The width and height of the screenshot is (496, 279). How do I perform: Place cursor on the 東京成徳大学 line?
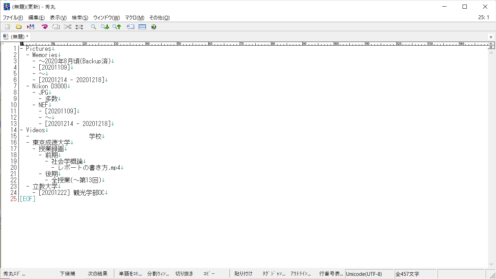(52, 143)
